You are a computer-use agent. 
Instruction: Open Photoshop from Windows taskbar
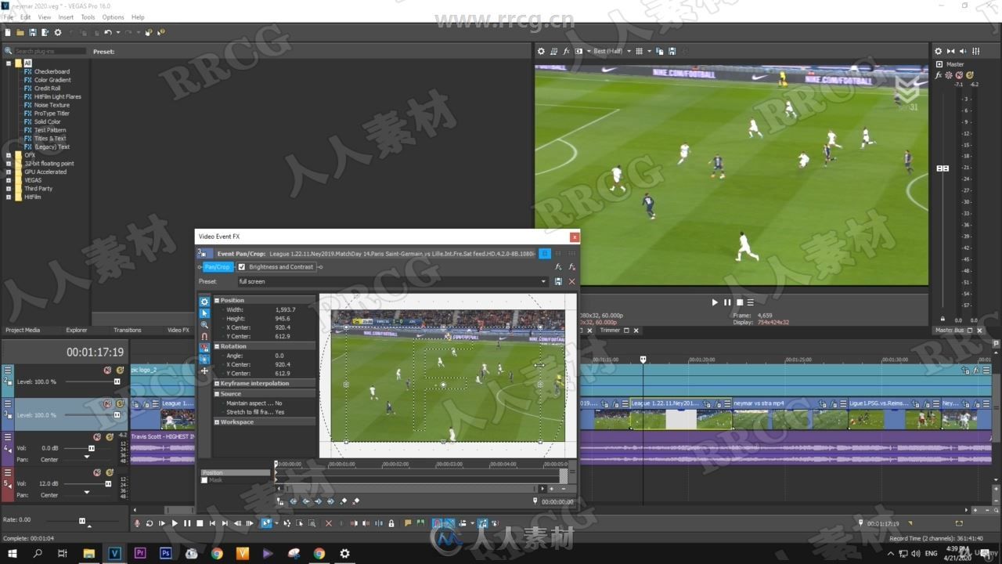(x=166, y=553)
